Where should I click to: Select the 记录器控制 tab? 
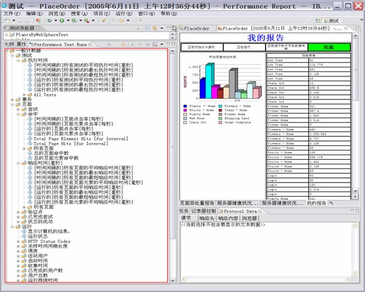[x=203, y=211]
